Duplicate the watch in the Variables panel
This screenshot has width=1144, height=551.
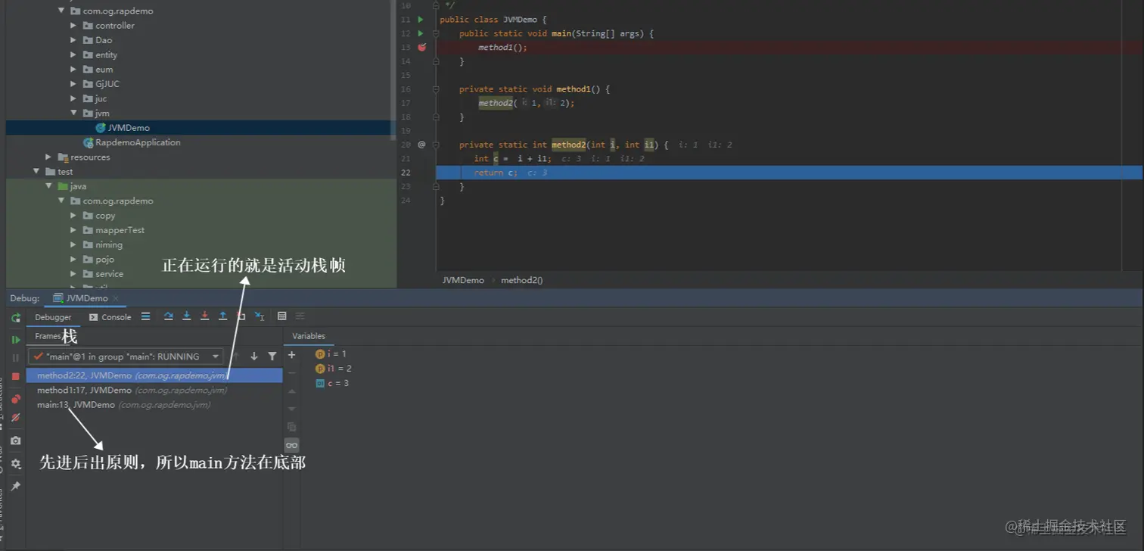(x=292, y=427)
